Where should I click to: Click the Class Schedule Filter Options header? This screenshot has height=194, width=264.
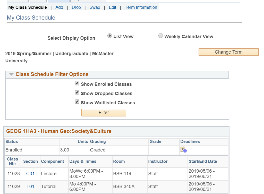pos(52,74)
